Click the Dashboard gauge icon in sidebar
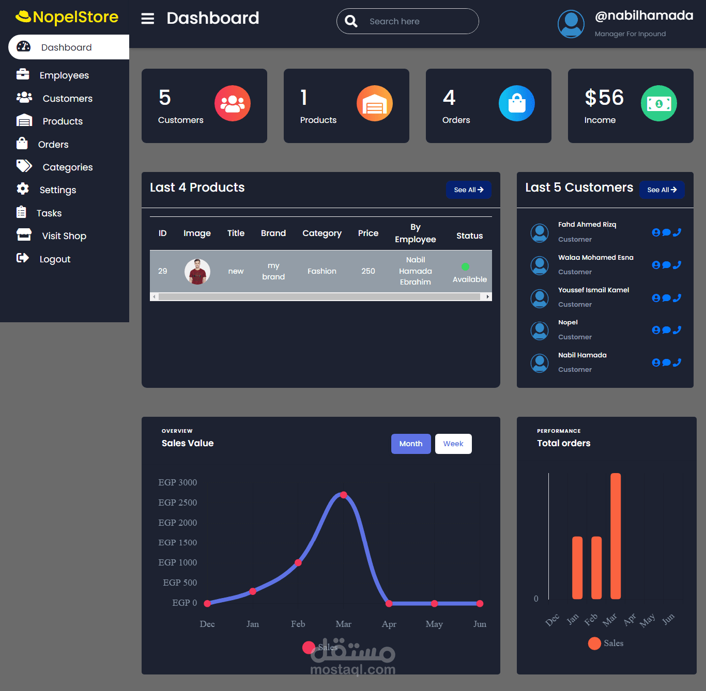The image size is (706, 691). point(24,46)
